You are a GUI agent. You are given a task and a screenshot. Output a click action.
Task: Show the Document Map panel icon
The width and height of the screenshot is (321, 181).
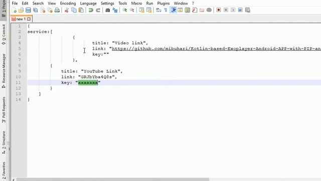187,10
